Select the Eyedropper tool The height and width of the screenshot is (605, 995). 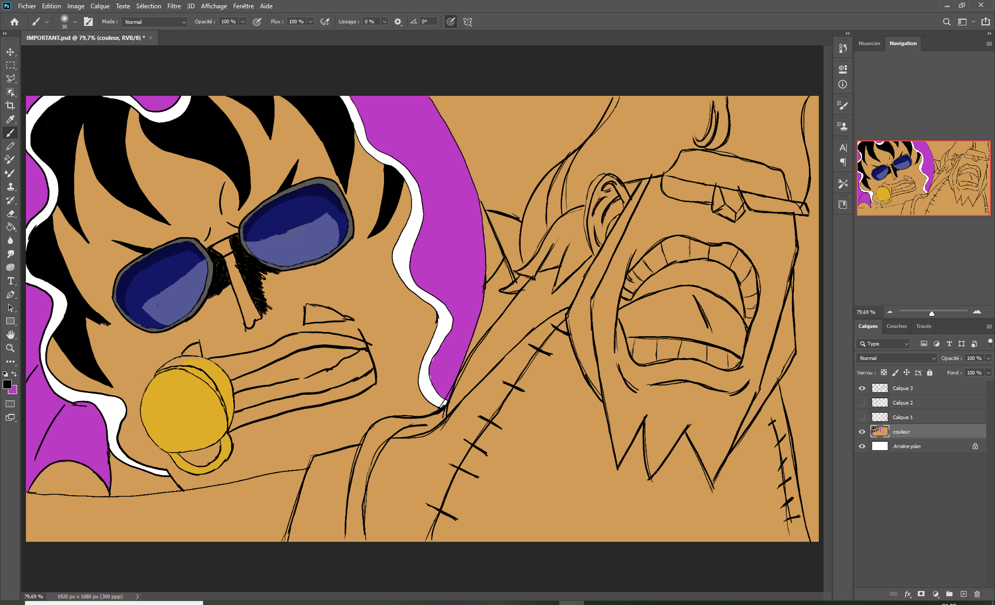[10, 119]
